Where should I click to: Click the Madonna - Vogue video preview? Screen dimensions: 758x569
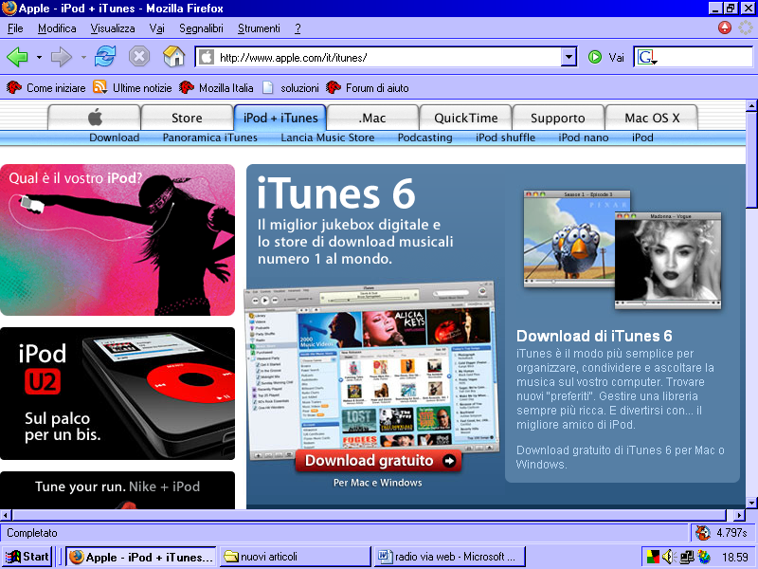668,261
